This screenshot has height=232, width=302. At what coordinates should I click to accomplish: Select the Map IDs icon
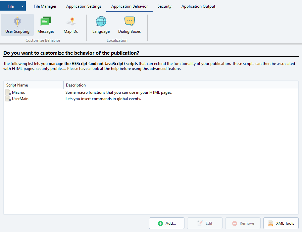[71, 22]
